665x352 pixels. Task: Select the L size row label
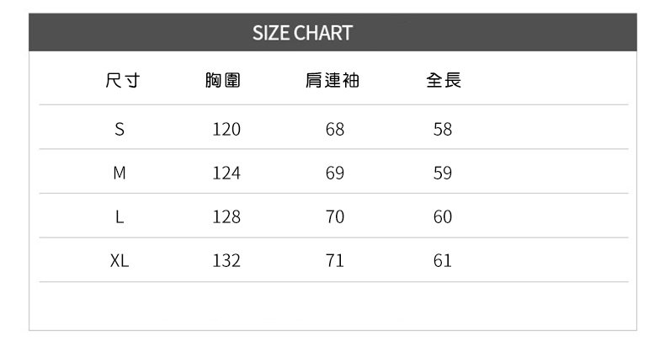tap(120, 217)
